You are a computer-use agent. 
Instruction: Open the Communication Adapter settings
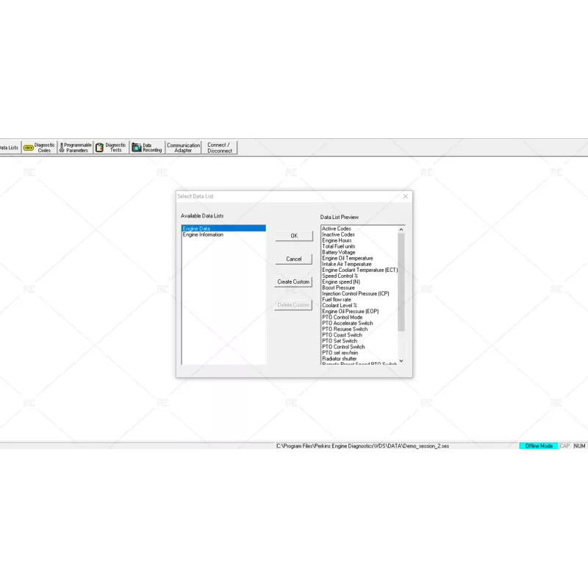182,147
